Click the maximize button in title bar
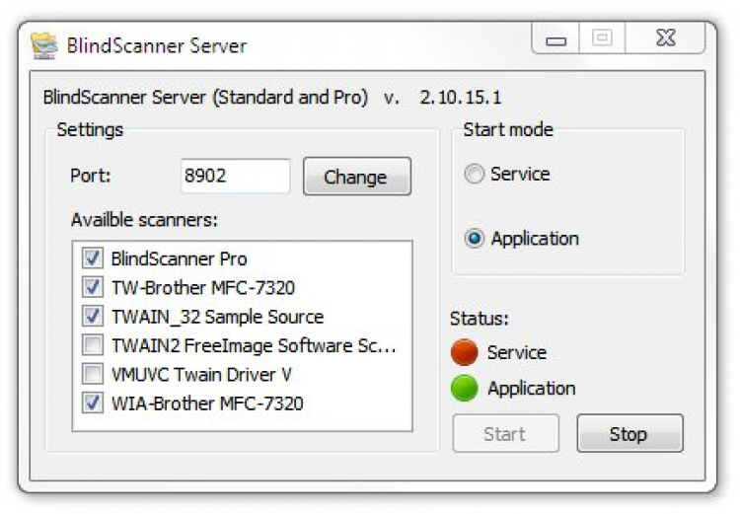The image size is (740, 514). pyautogui.click(x=602, y=39)
